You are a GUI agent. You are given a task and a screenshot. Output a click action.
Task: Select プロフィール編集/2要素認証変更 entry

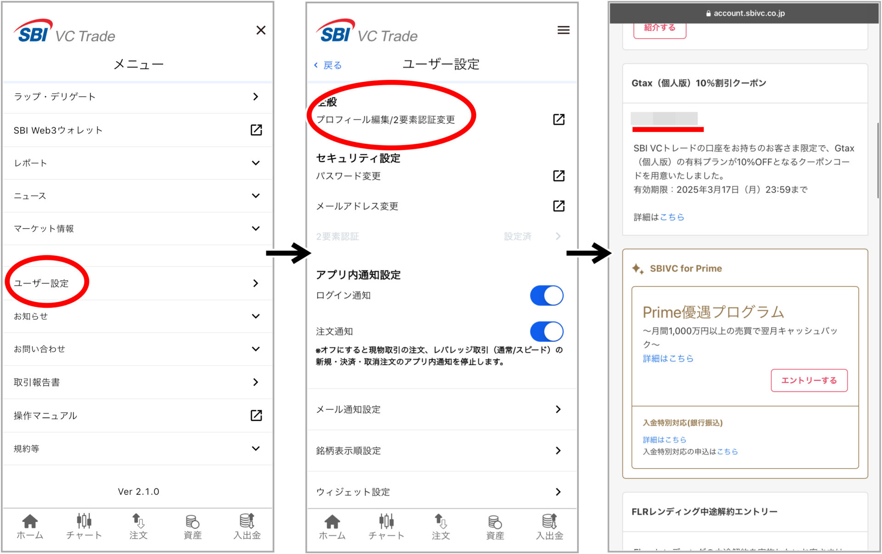385,119
